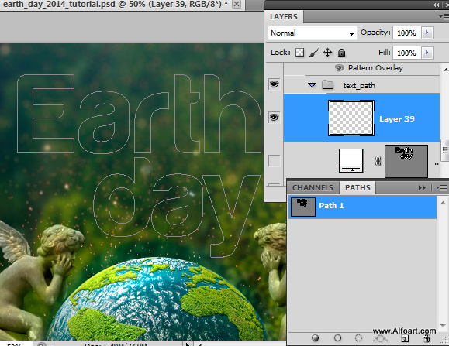Open Paths panel options menu icon

(441, 188)
